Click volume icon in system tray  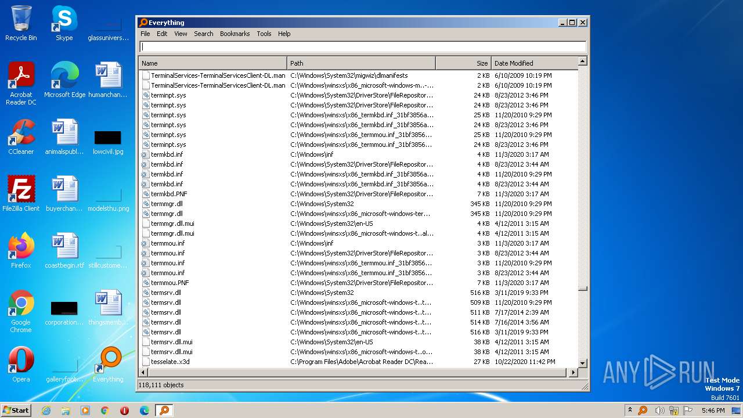click(x=659, y=410)
